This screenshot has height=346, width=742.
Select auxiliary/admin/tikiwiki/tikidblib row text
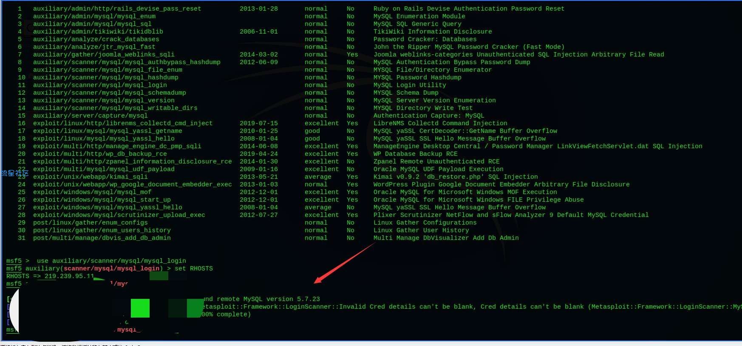click(98, 31)
